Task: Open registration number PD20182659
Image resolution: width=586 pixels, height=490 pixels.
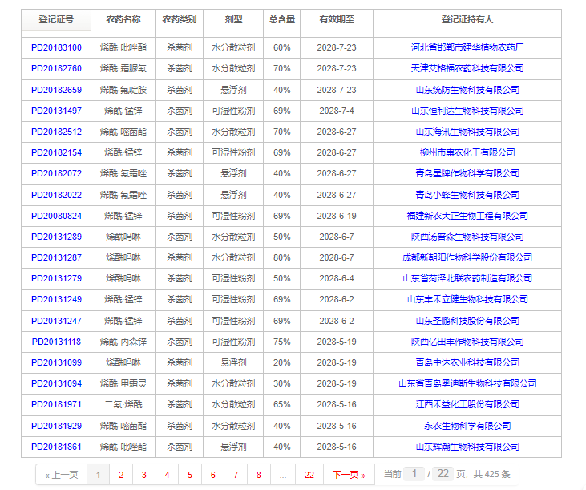Action: click(x=56, y=90)
